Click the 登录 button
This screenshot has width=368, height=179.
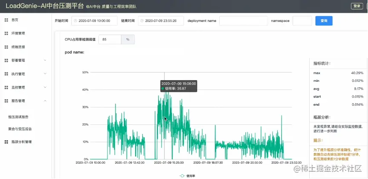click(x=357, y=6)
